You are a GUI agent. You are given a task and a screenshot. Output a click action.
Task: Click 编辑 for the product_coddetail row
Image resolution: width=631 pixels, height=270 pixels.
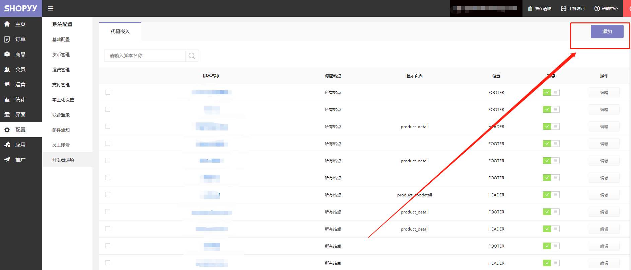pyautogui.click(x=604, y=195)
